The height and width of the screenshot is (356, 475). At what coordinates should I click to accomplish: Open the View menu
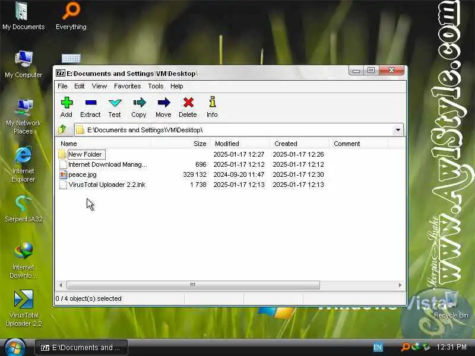point(99,86)
